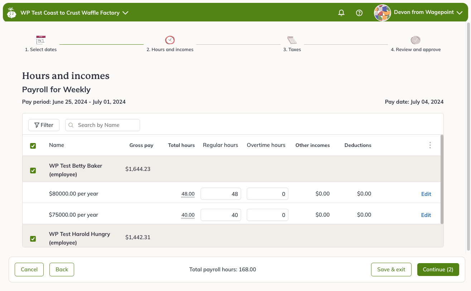Image resolution: width=471 pixels, height=291 pixels.
Task: Expand the Devon from Wagepoint user menu arrow
Action: 460,13
